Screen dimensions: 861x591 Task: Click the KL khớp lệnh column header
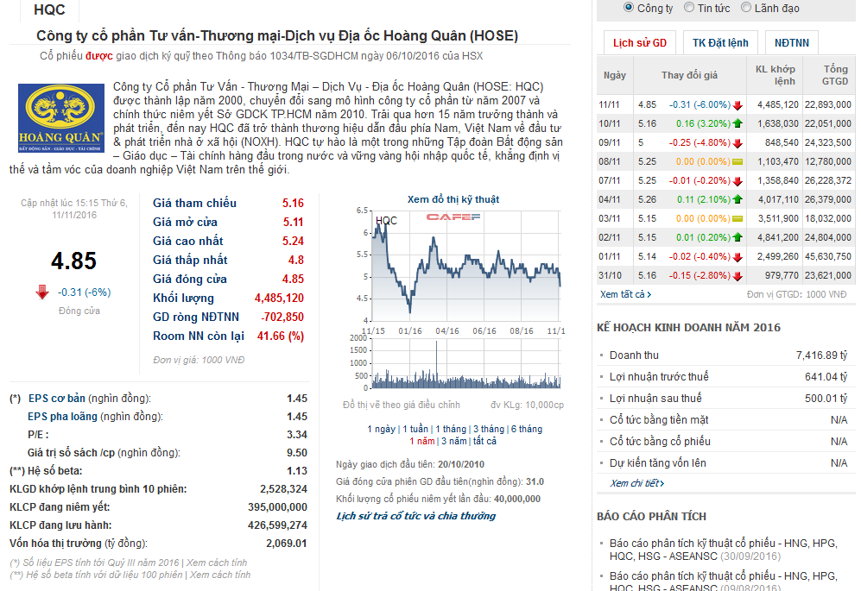point(775,75)
